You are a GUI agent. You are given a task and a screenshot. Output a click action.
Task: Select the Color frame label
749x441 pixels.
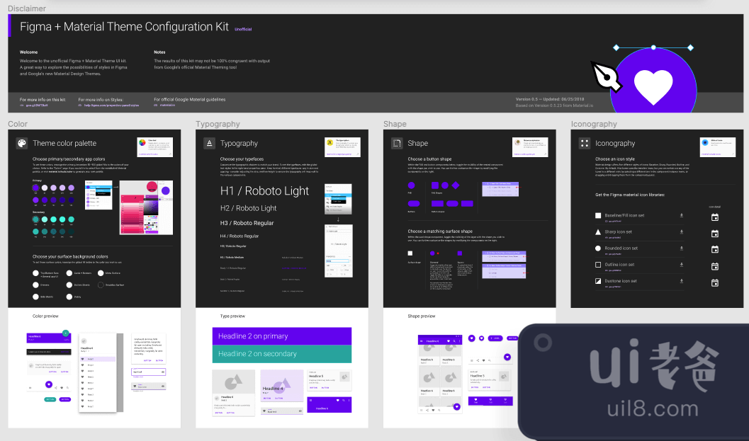coord(18,124)
